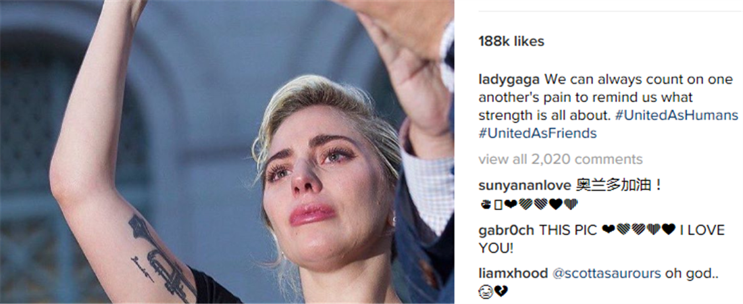This screenshot has height=304, width=743.
Task: Click the black heart before I LOVE YOU
Action: (669, 230)
